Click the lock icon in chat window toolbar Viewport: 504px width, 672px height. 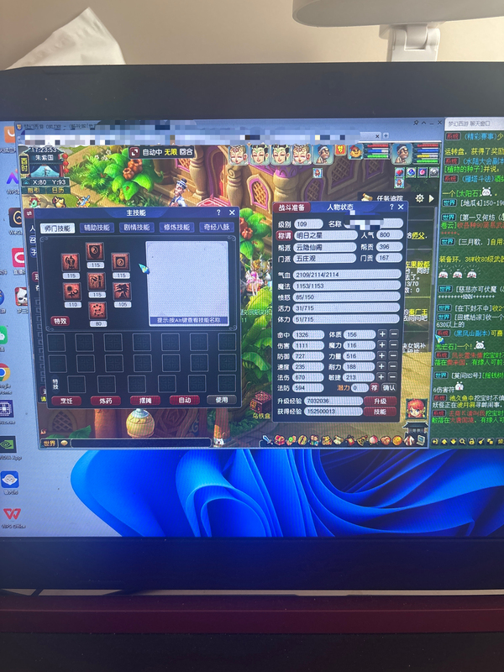pyautogui.click(x=471, y=442)
